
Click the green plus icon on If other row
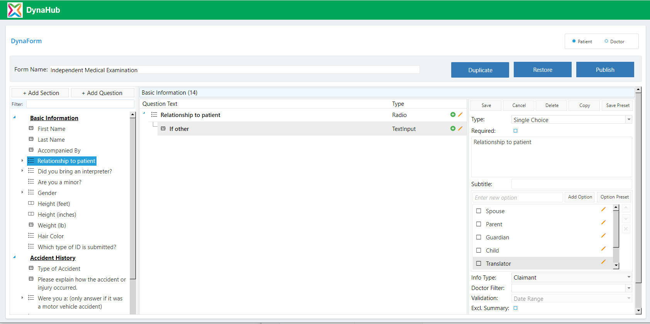point(453,129)
